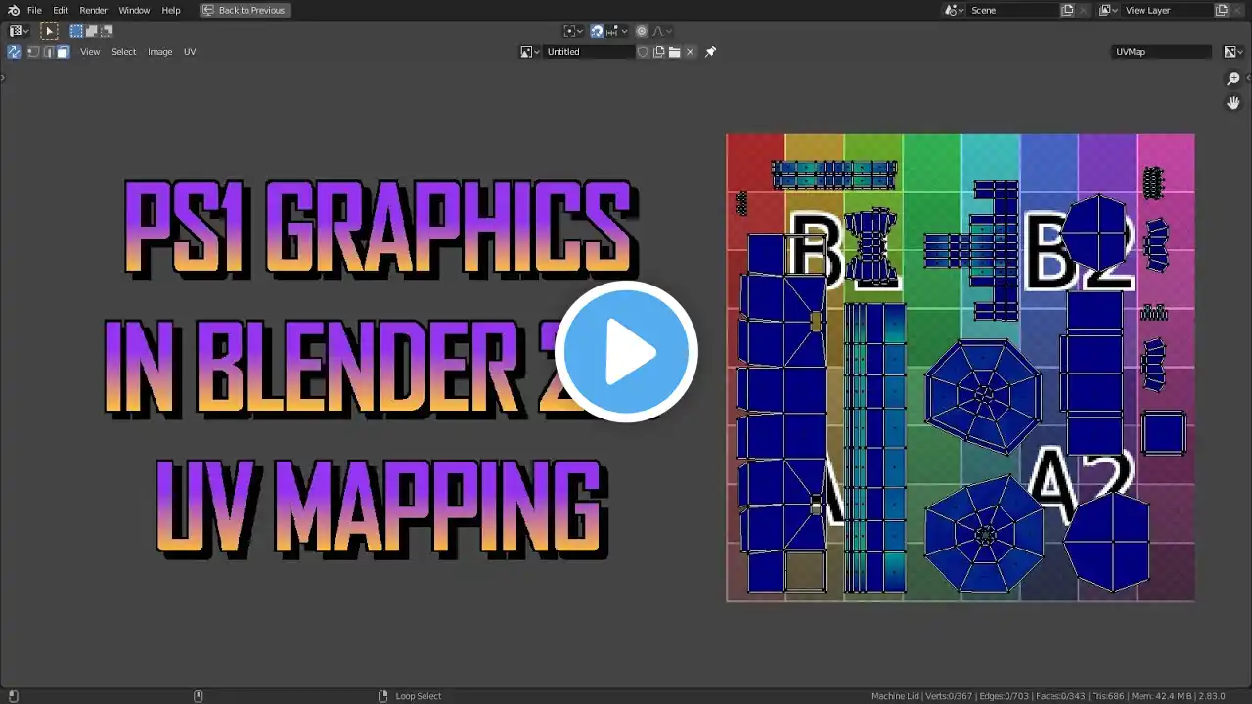Open the View menu in UV editor
Image resolution: width=1252 pixels, height=704 pixels.
(90, 52)
